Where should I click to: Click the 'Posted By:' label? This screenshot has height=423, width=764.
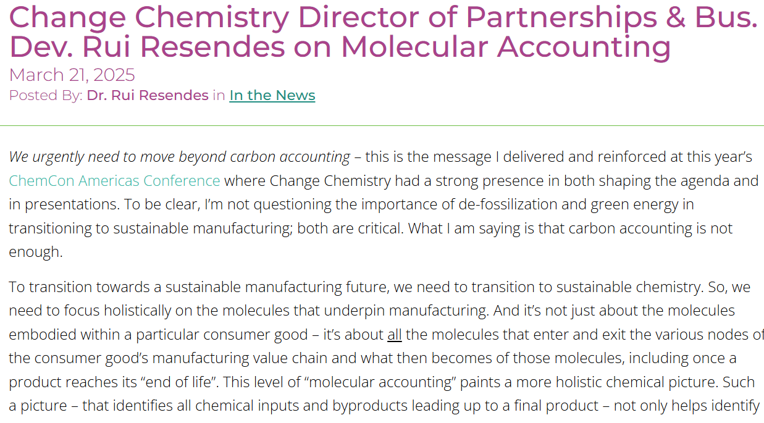(x=46, y=95)
